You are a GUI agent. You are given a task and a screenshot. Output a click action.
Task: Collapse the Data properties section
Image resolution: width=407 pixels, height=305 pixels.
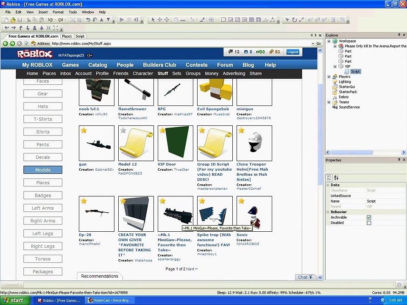click(x=328, y=185)
